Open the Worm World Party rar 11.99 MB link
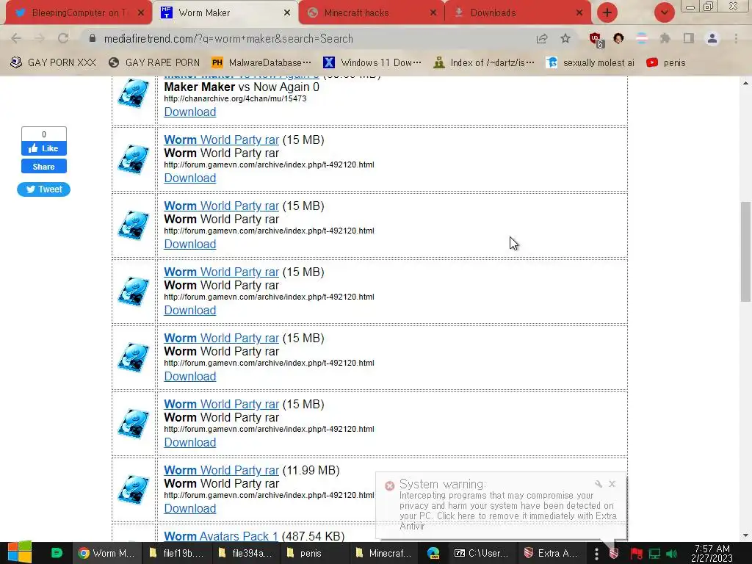Screen dimensions: 752x564 [x=221, y=470]
